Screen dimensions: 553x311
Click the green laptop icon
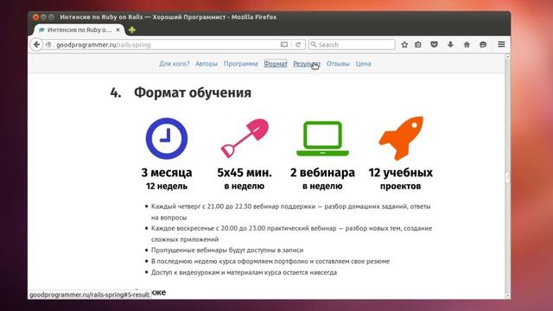[x=322, y=138]
